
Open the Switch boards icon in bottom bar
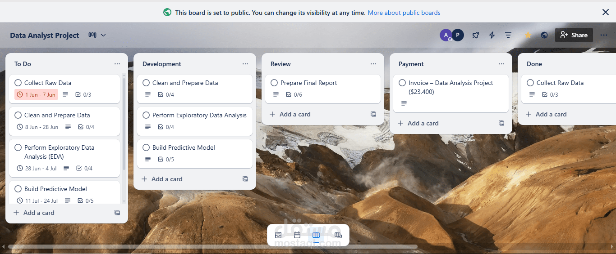tap(338, 235)
